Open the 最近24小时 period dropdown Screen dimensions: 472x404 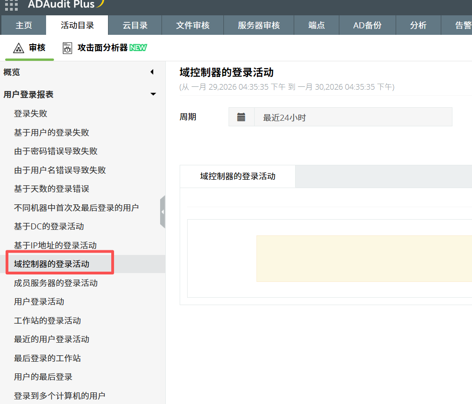click(353, 117)
